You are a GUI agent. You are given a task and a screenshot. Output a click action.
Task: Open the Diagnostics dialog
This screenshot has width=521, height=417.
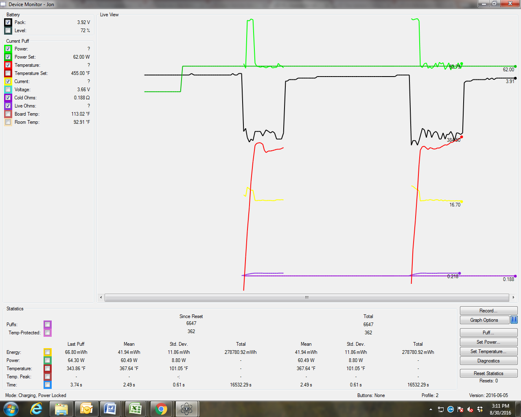coord(488,361)
